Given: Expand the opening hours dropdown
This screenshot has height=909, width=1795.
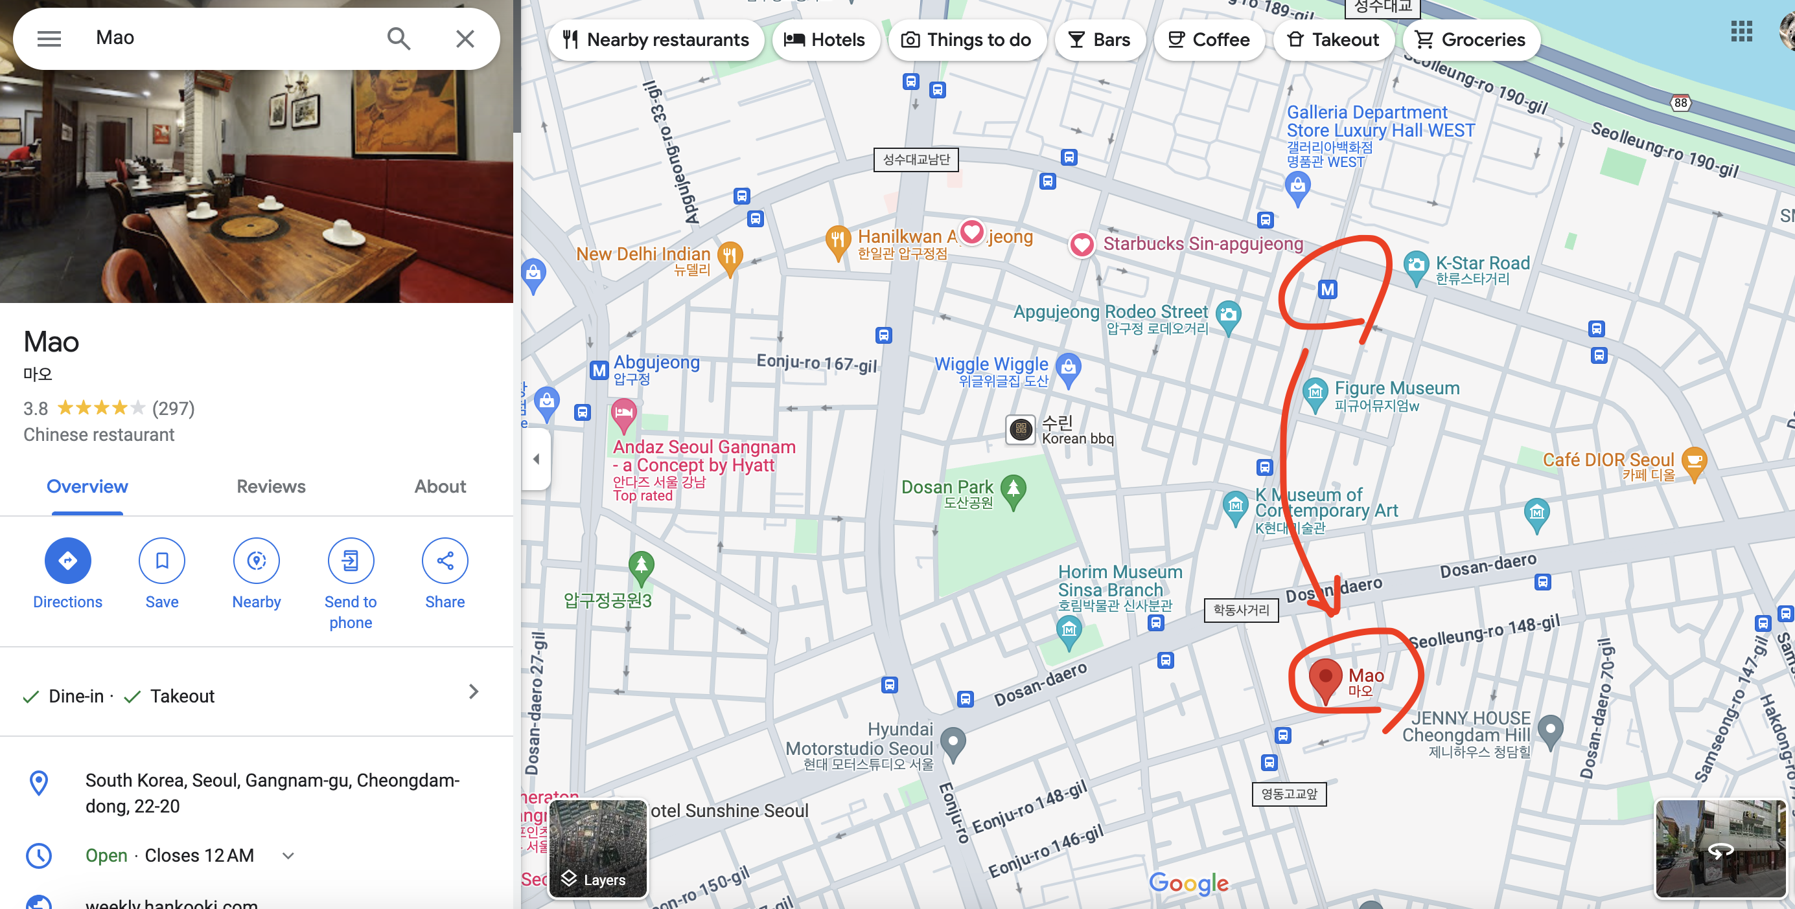Looking at the screenshot, I should tap(288, 855).
